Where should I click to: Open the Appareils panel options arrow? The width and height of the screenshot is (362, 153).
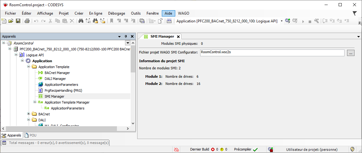[x=119, y=36]
